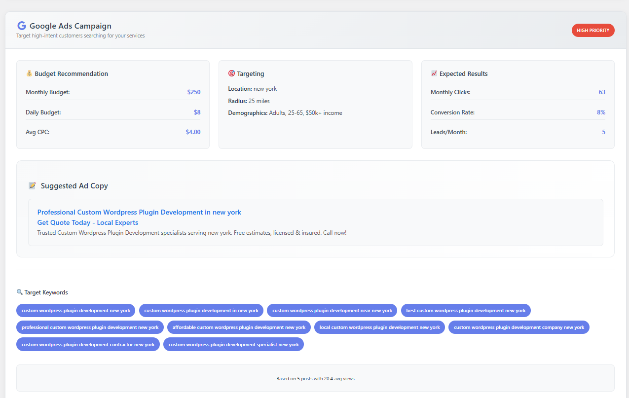The height and width of the screenshot is (398, 629).
Task: Click the Target Keywords heading
Action: tap(46, 292)
